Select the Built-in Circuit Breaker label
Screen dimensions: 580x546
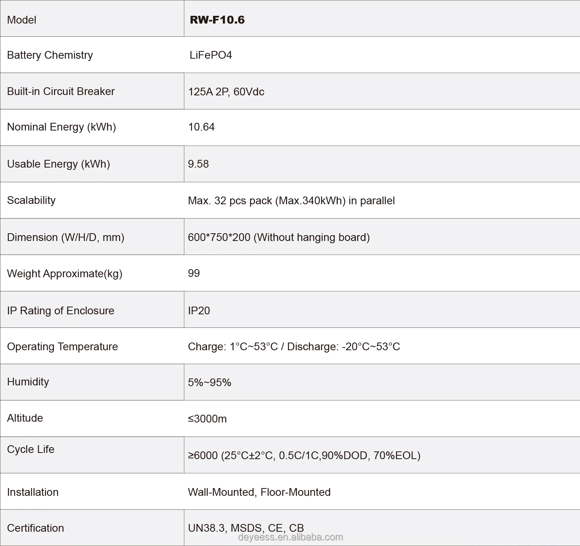pyautogui.click(x=61, y=92)
